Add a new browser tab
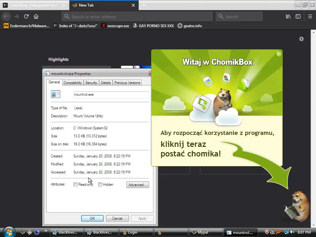Image resolution: width=316 pixels, height=237 pixels. point(144,5)
